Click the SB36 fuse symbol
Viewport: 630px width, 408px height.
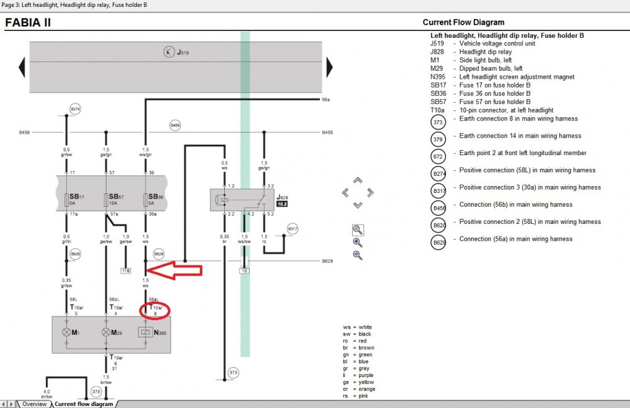[146, 199]
